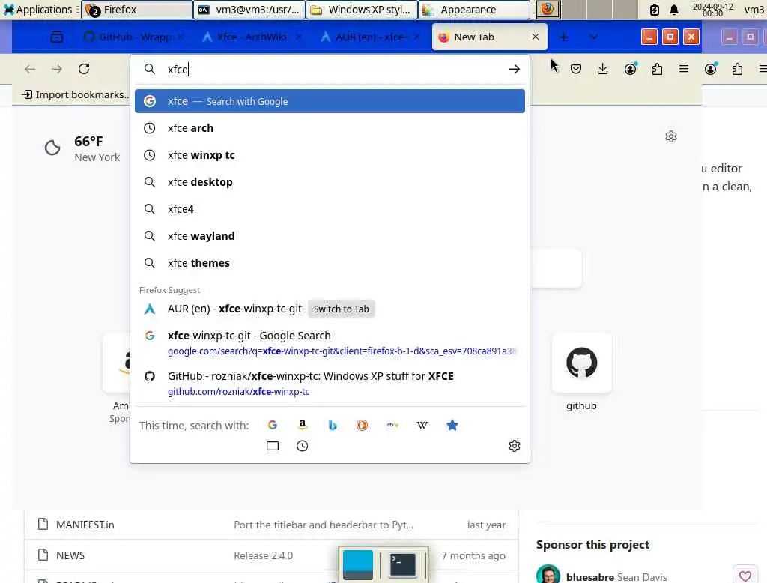Search this time with DuckDuckGo icon

point(362,425)
